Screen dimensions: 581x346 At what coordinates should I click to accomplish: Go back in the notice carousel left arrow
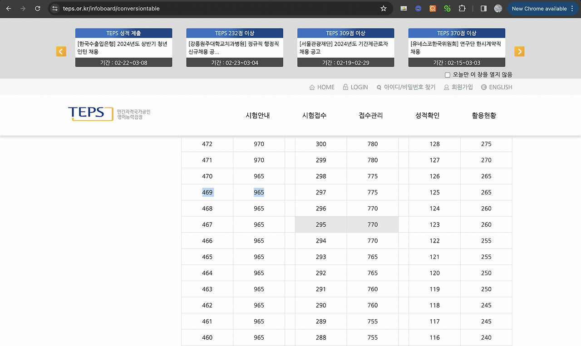tap(61, 51)
